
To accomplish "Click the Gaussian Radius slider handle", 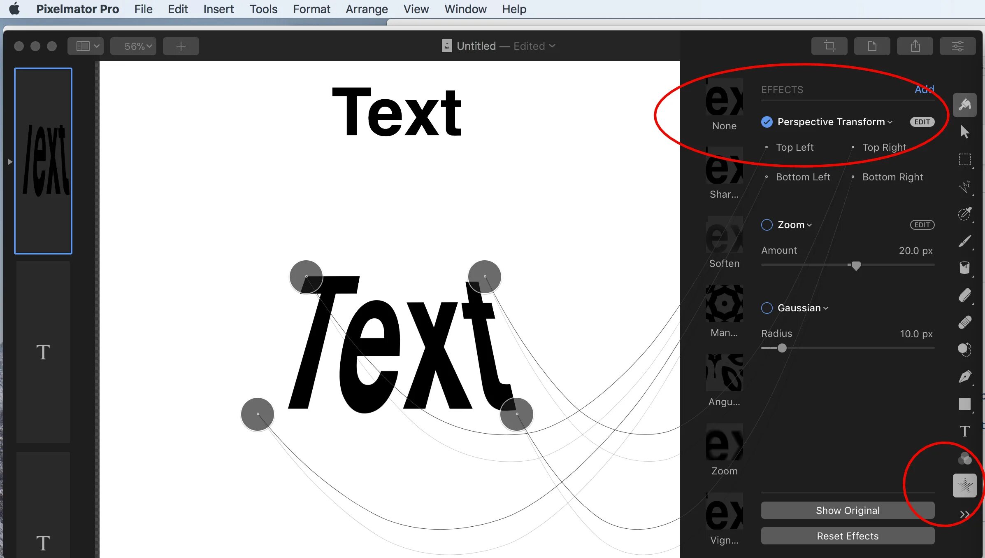I will (x=782, y=348).
